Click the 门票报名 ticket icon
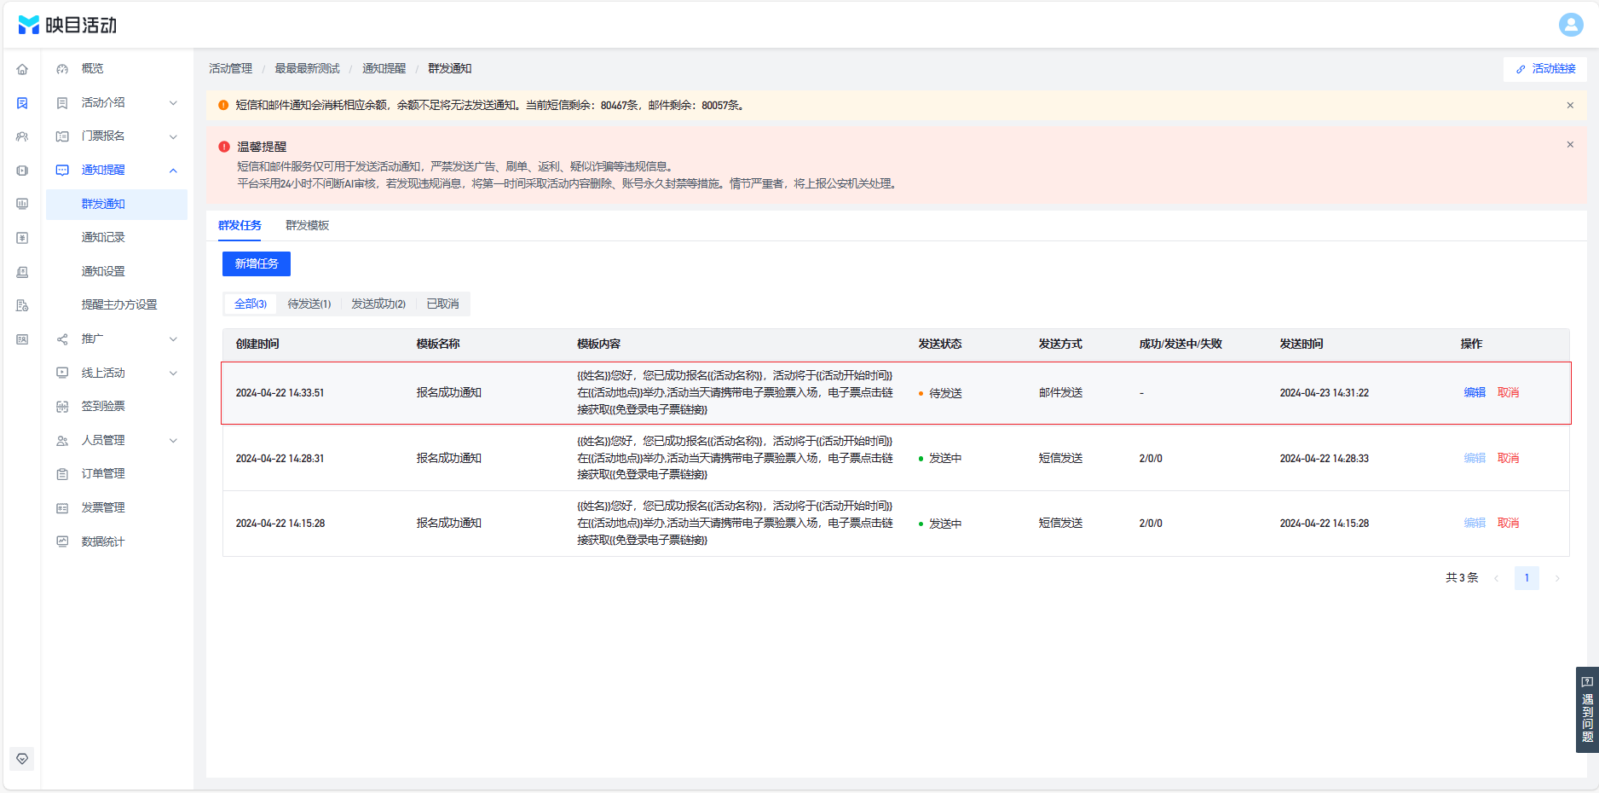1599x793 pixels. click(x=62, y=136)
